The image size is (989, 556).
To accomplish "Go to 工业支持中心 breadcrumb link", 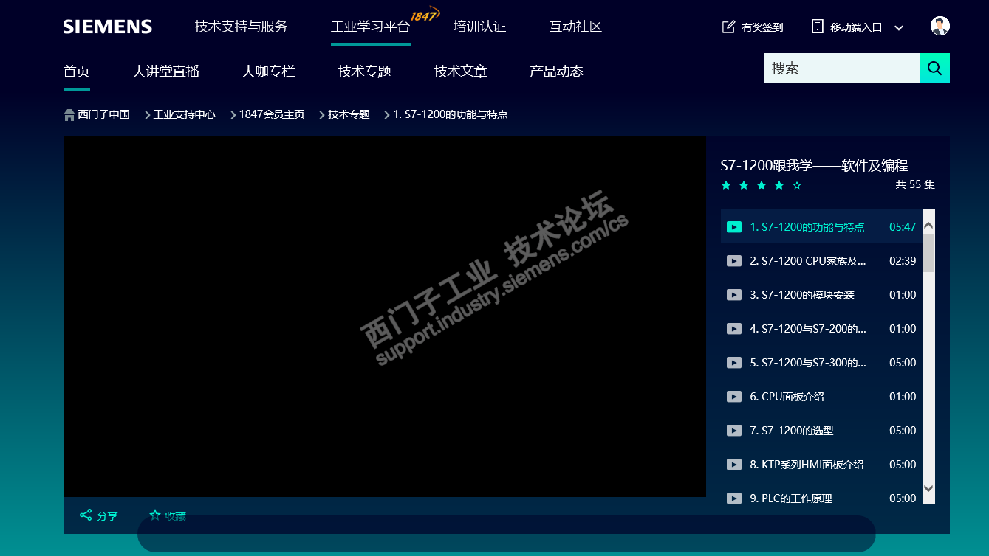I will pos(185,114).
